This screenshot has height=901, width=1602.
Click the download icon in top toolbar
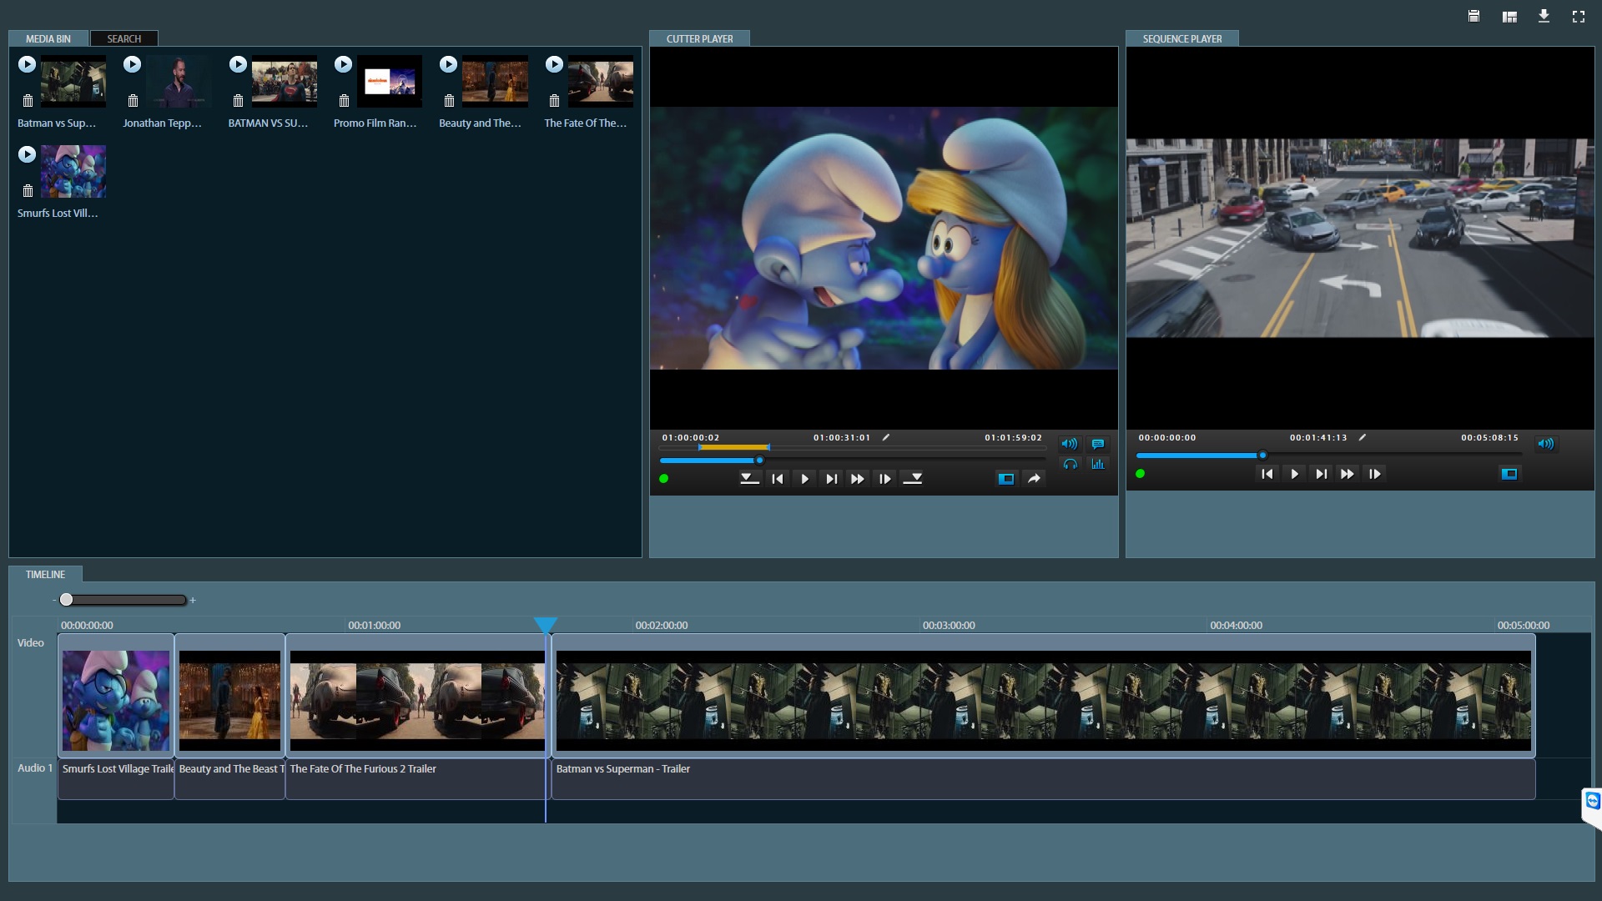(1544, 17)
